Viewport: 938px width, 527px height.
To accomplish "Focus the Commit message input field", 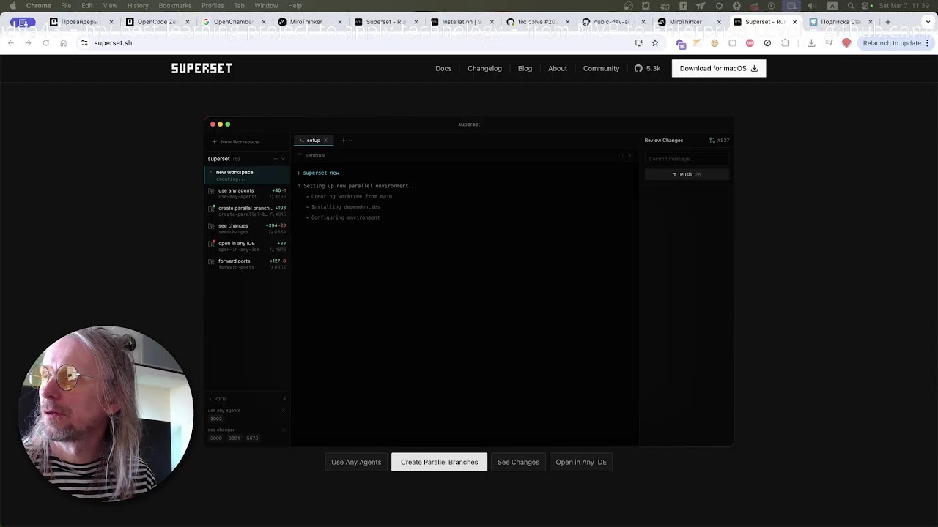I will pyautogui.click(x=687, y=159).
